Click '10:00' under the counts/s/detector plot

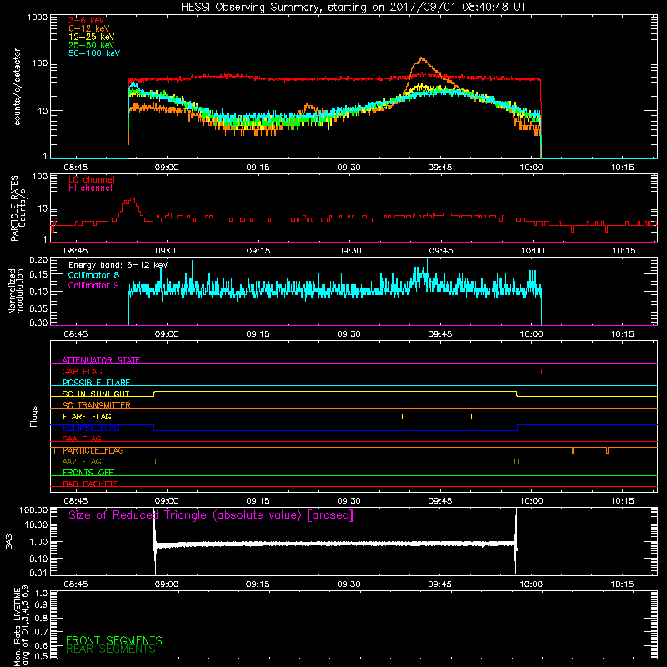point(531,168)
